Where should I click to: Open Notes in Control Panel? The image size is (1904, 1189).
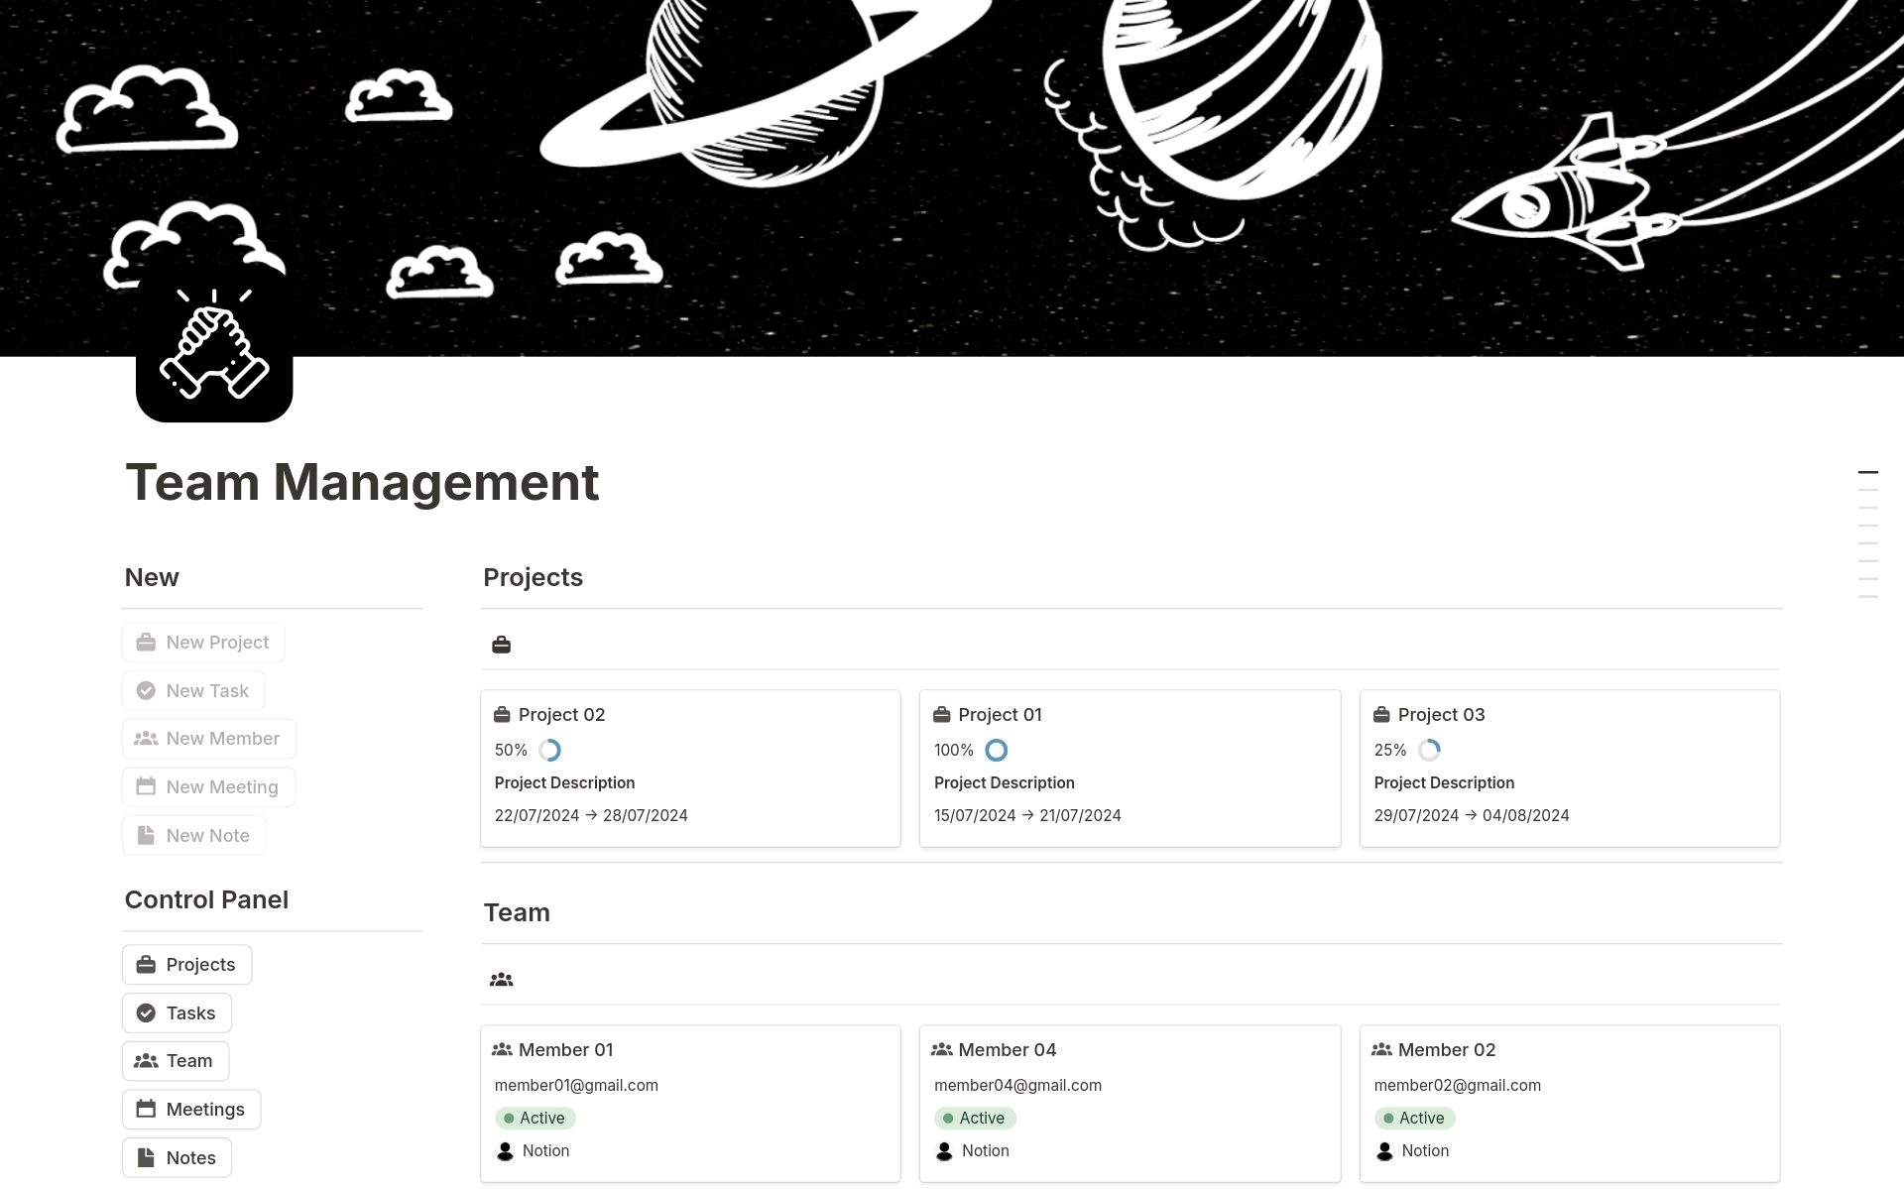(x=177, y=1158)
